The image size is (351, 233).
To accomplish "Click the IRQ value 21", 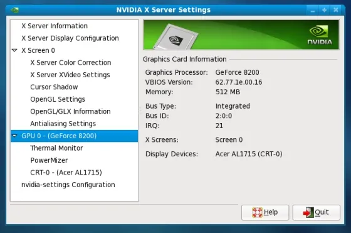I will pos(219,126).
